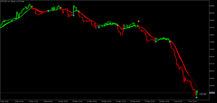Viewport: 217px width, 103px height.
Task: Click the orange sell arrow near 11 May 20:00
Action: point(61,8)
